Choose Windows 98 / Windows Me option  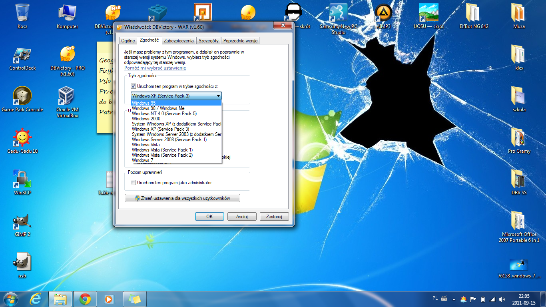coord(176,108)
